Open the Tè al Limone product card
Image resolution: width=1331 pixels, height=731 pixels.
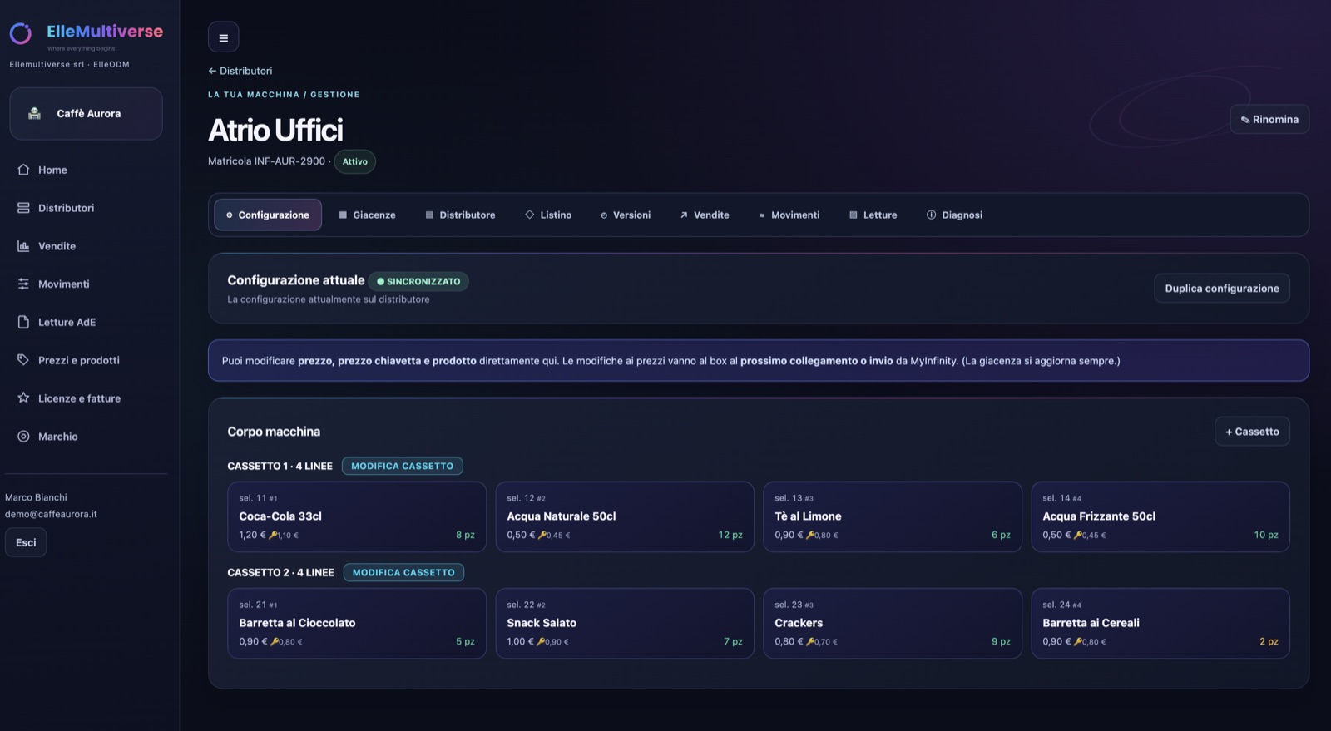893,516
